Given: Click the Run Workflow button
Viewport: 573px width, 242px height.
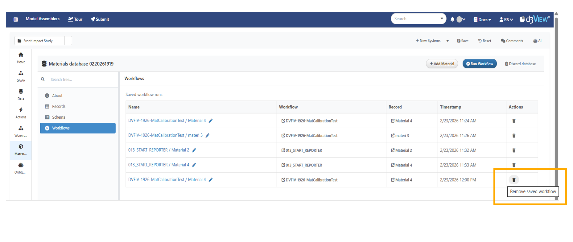Looking at the screenshot, I should click(479, 64).
